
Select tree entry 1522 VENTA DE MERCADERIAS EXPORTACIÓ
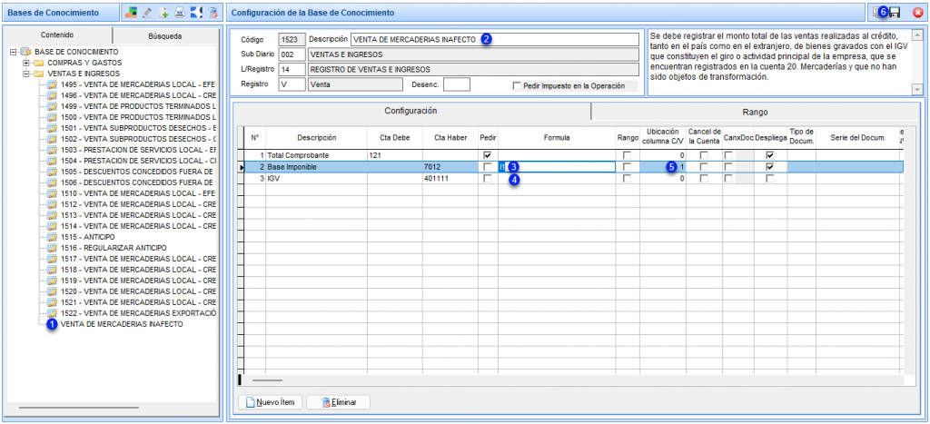(x=138, y=312)
